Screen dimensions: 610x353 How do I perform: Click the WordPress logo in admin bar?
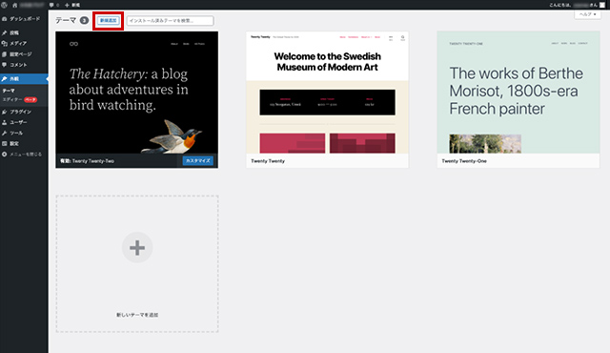(4, 5)
